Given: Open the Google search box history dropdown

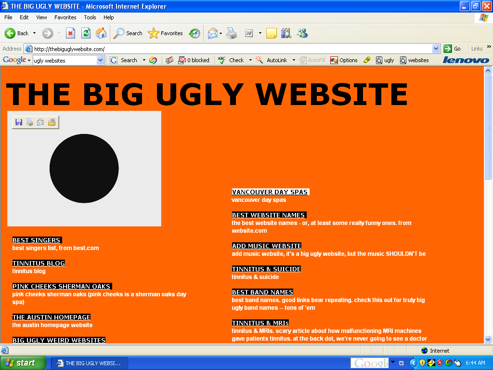Looking at the screenshot, I should click(x=100, y=60).
